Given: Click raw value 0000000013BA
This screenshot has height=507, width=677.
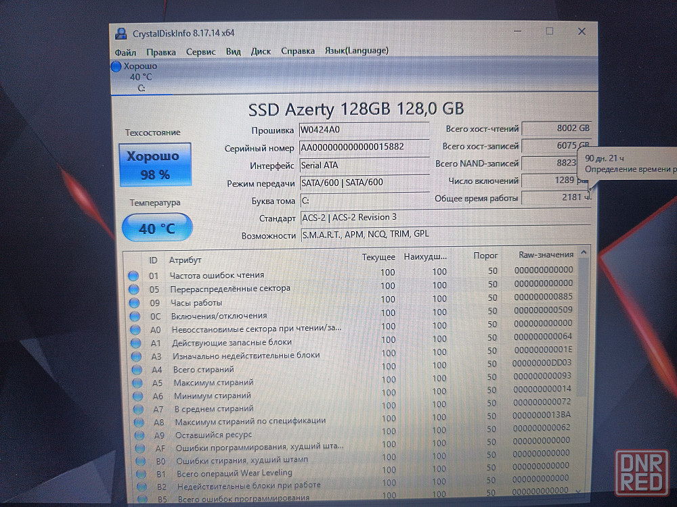Looking at the screenshot, I should tap(542, 415).
